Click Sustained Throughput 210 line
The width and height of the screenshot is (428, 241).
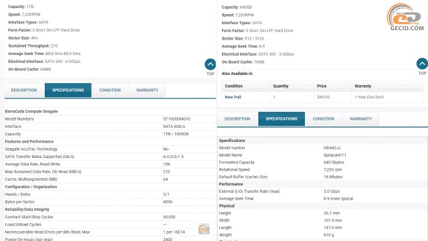tap(33, 46)
